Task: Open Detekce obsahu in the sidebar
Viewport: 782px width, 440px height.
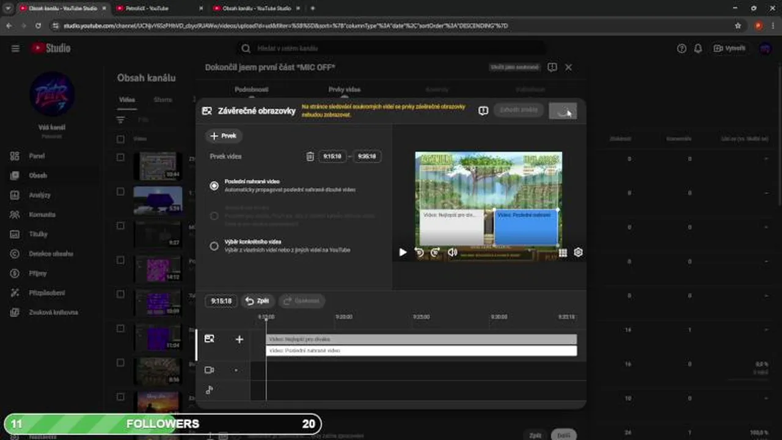Action: tap(52, 254)
